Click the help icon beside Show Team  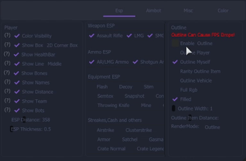point(7,100)
